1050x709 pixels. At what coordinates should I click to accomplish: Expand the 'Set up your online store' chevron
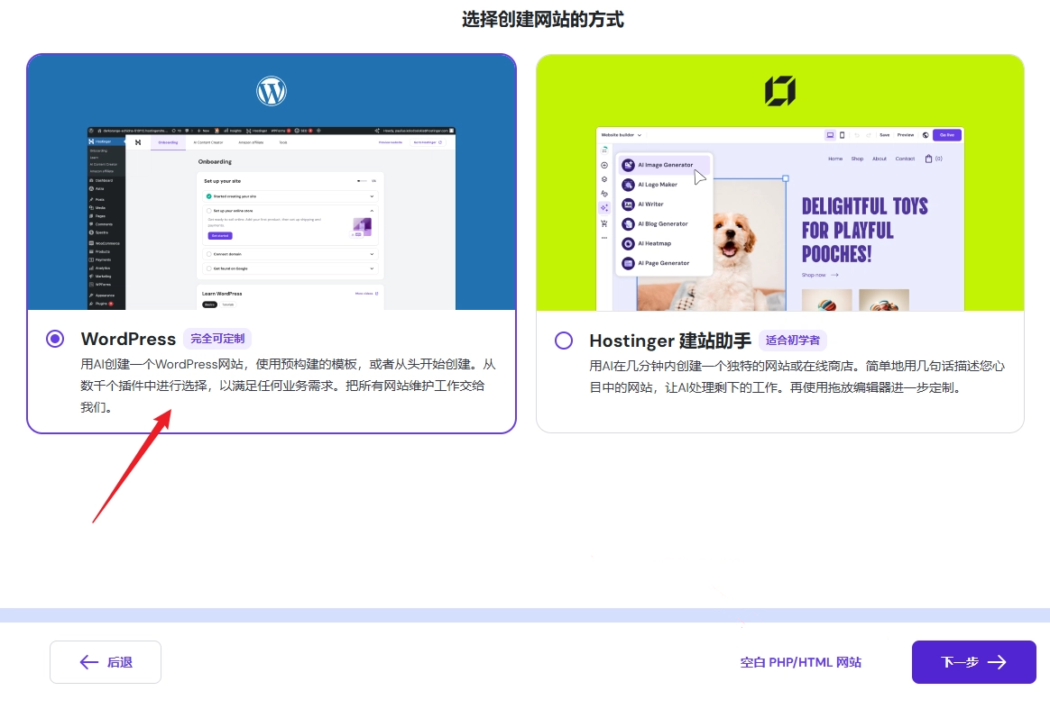(x=372, y=211)
